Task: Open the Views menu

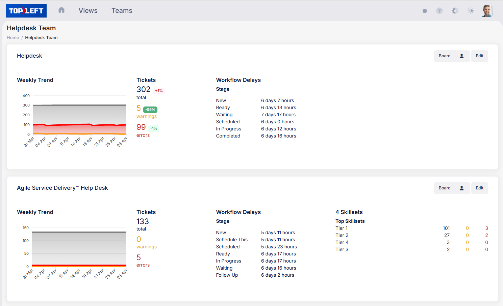Action: tap(88, 10)
